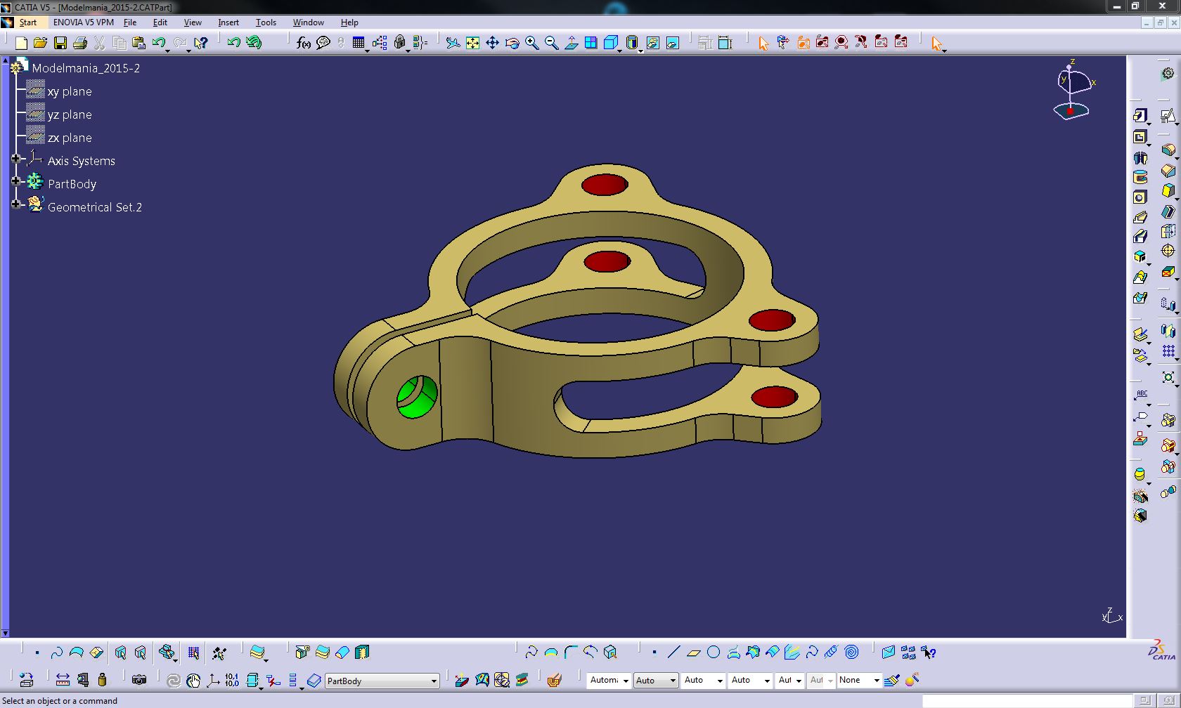
Task: Click the Update All icon
Action: pyautogui.click(x=174, y=680)
